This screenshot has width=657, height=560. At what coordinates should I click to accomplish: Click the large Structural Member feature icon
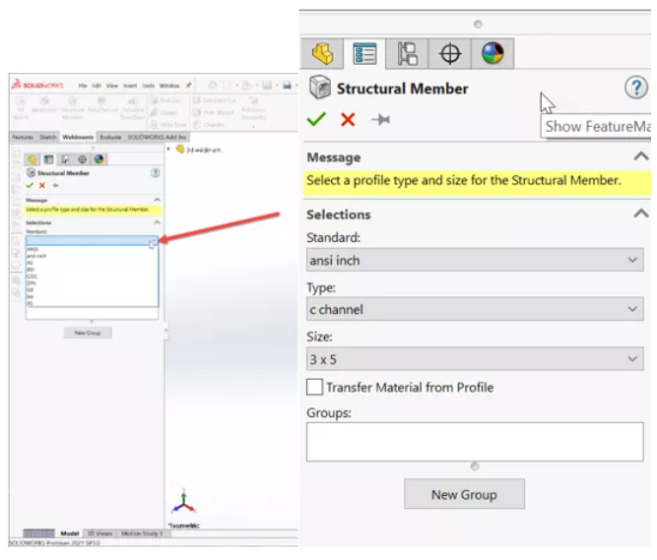click(320, 87)
